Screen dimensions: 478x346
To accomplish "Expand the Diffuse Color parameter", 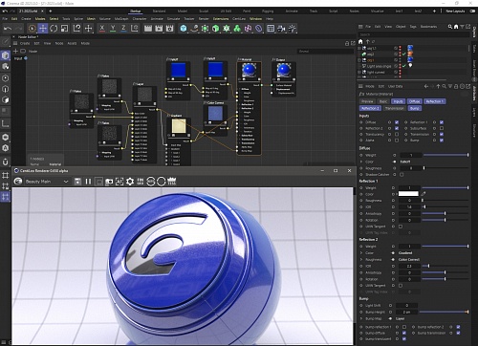I will pyautogui.click(x=361, y=162).
